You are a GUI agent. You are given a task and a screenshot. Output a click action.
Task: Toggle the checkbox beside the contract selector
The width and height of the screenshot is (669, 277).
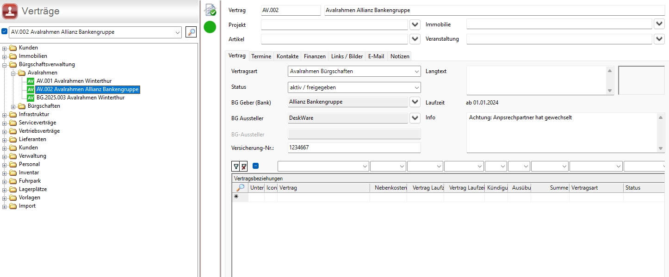pos(5,31)
